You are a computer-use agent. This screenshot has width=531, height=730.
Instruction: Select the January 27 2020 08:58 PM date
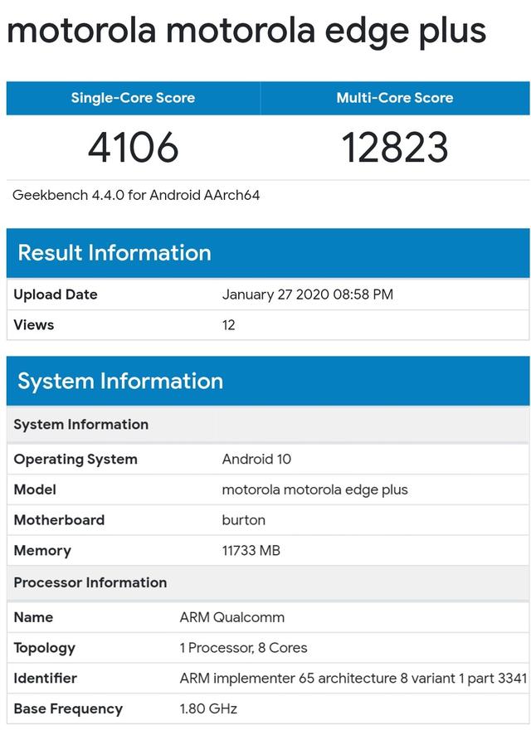click(307, 294)
